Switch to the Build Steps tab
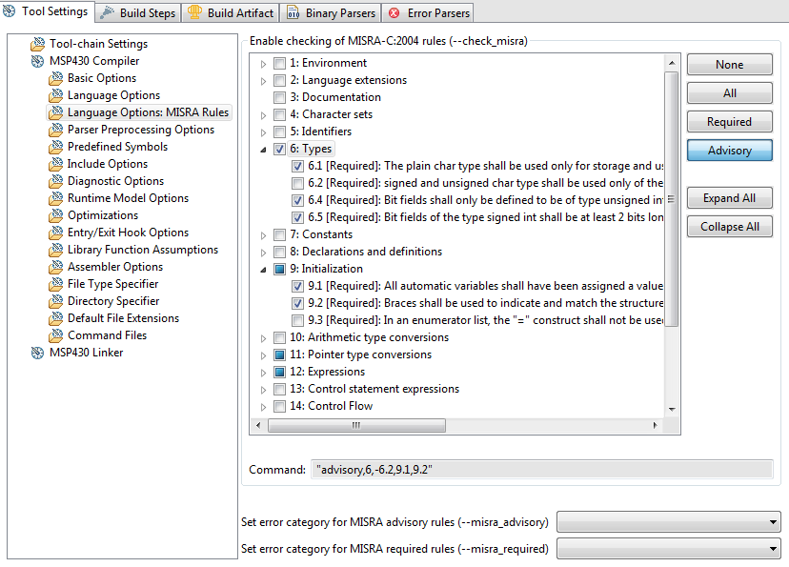 [x=137, y=13]
